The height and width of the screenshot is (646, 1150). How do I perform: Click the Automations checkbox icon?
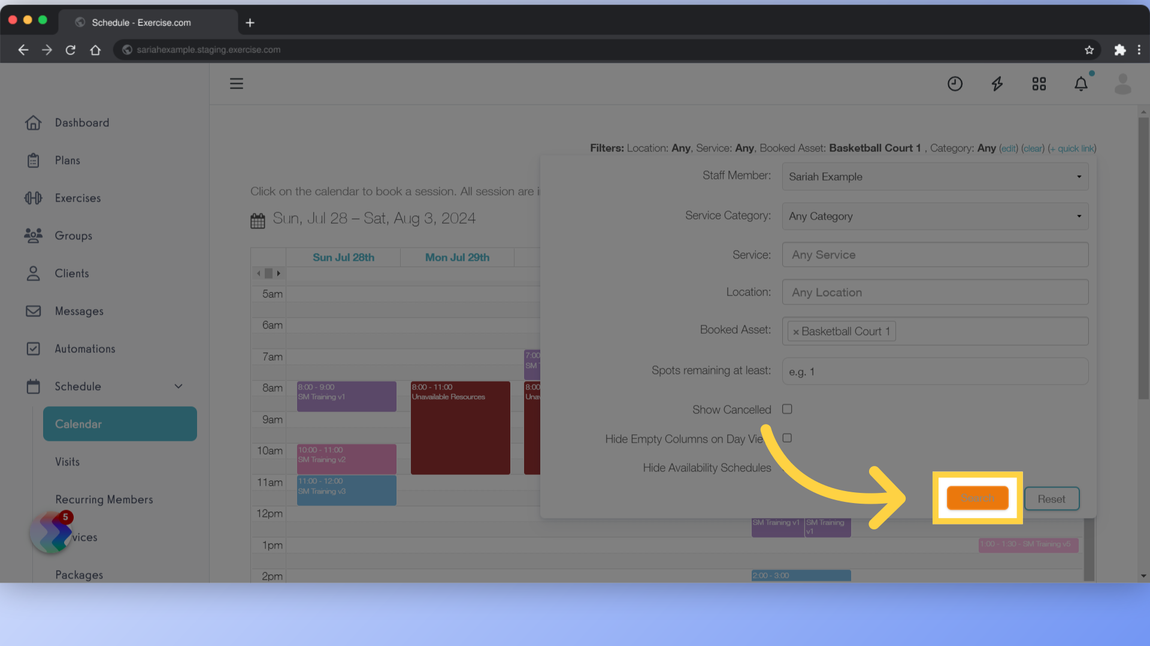[x=34, y=349]
